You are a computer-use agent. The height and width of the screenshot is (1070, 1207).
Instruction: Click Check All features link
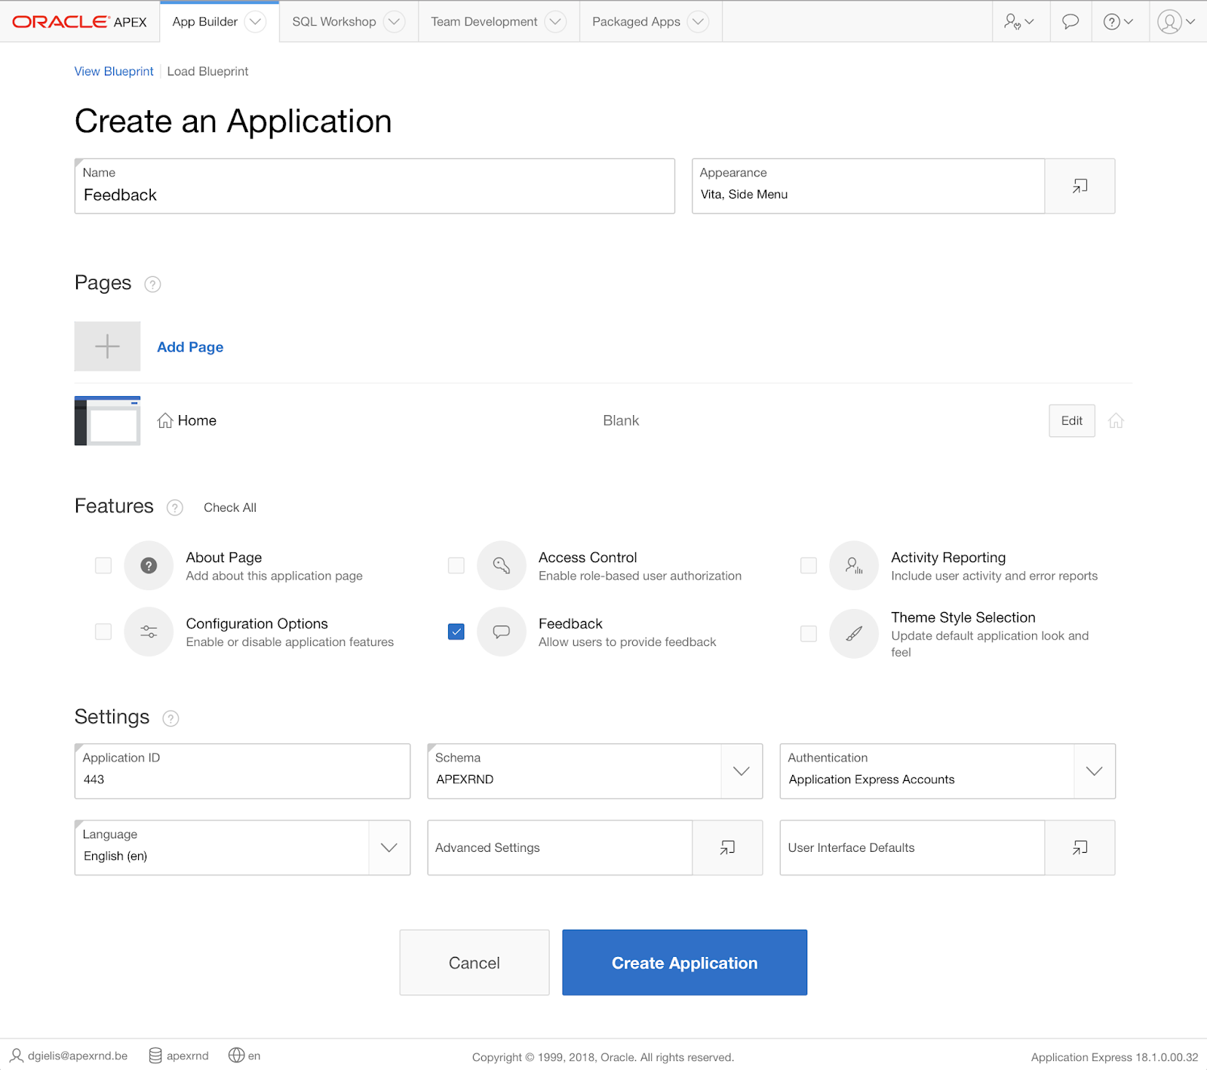tap(230, 508)
